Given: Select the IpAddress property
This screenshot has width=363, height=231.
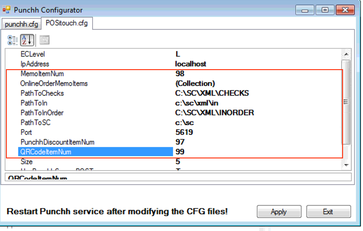Looking at the screenshot, I should (x=35, y=64).
